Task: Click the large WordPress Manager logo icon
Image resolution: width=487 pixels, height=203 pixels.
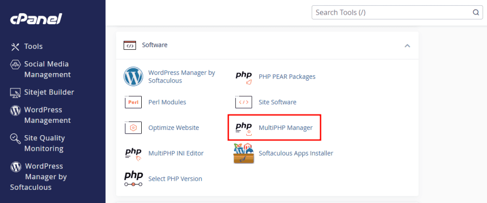Action: pyautogui.click(x=133, y=76)
